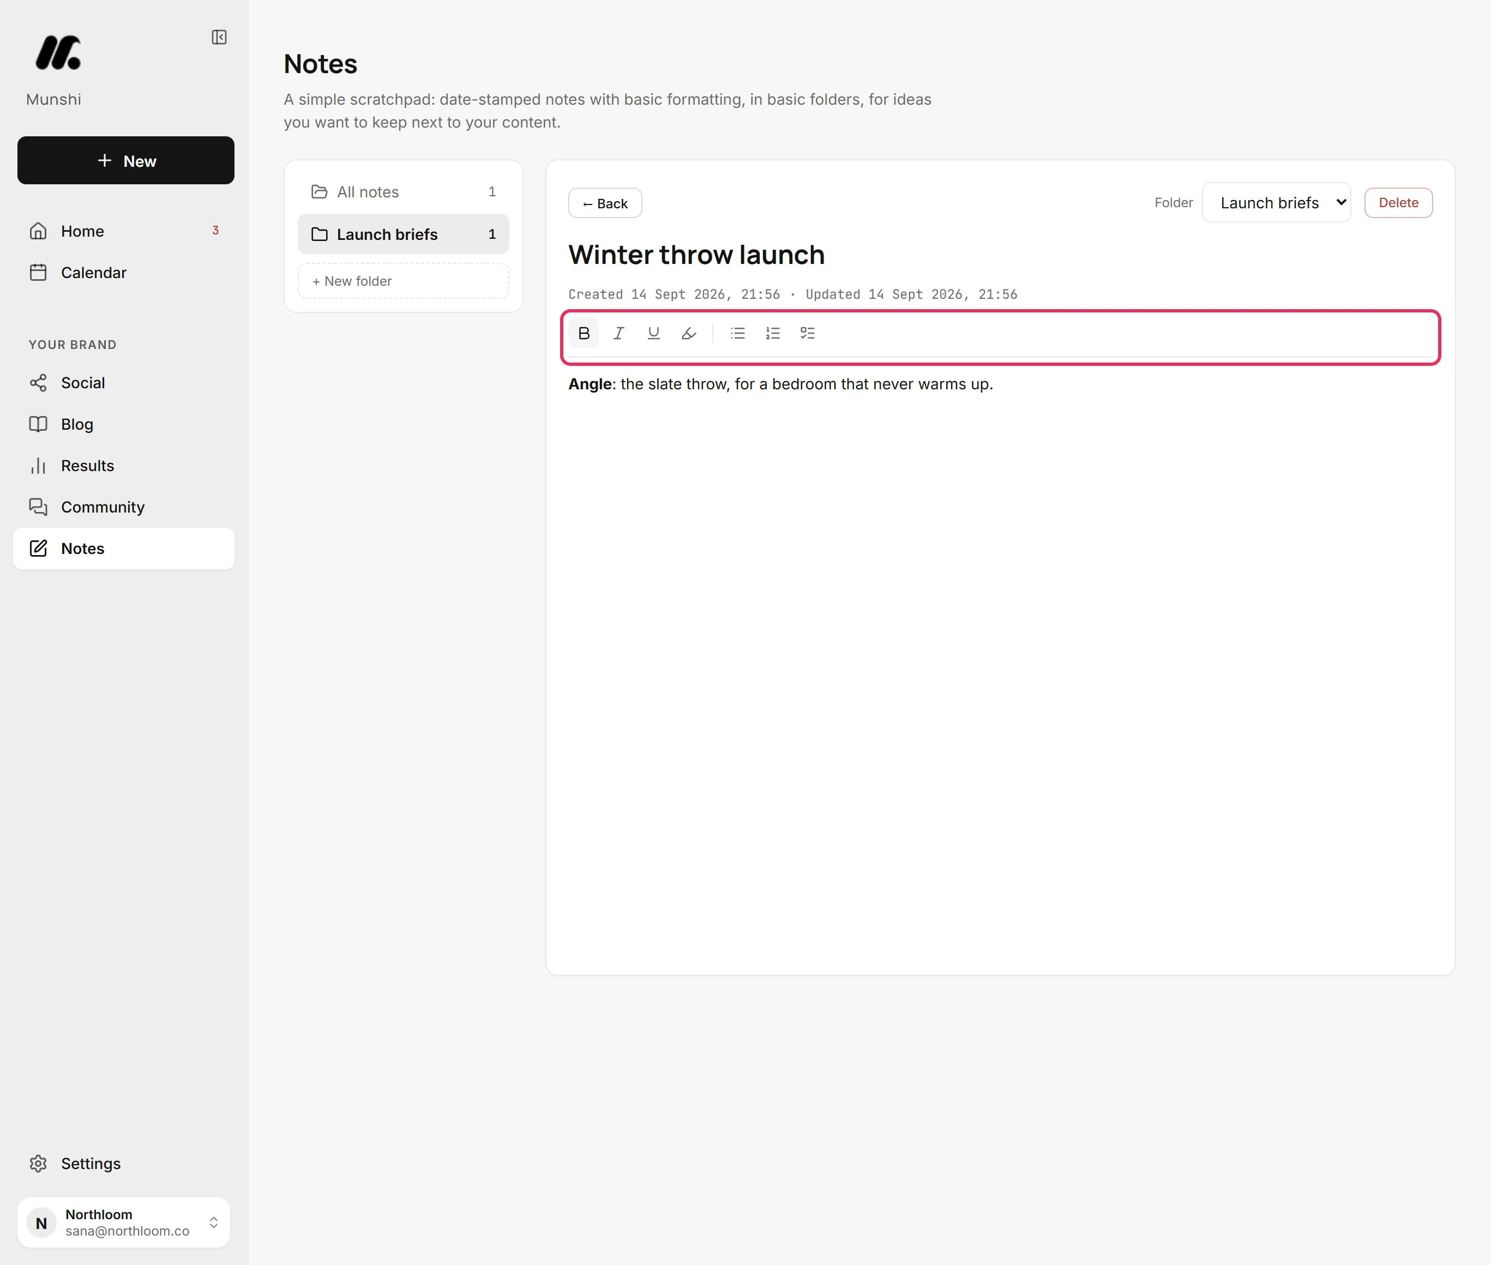
Task: Open the Folder dropdown showing Launch briefs
Action: point(1277,203)
